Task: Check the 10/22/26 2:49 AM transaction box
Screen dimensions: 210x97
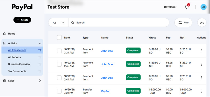Action: (59, 64)
